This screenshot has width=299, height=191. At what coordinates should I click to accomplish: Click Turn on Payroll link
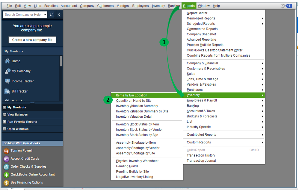point(21,151)
